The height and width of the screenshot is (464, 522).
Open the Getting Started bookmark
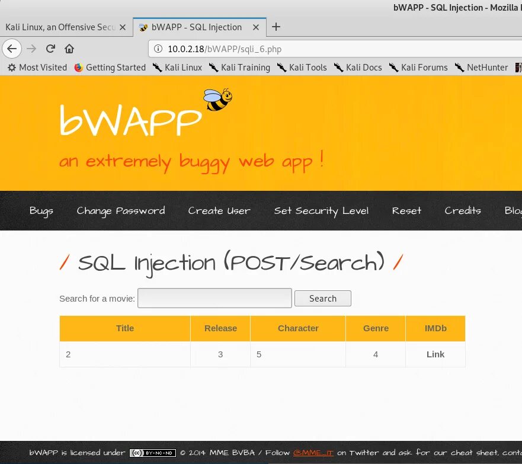click(110, 68)
